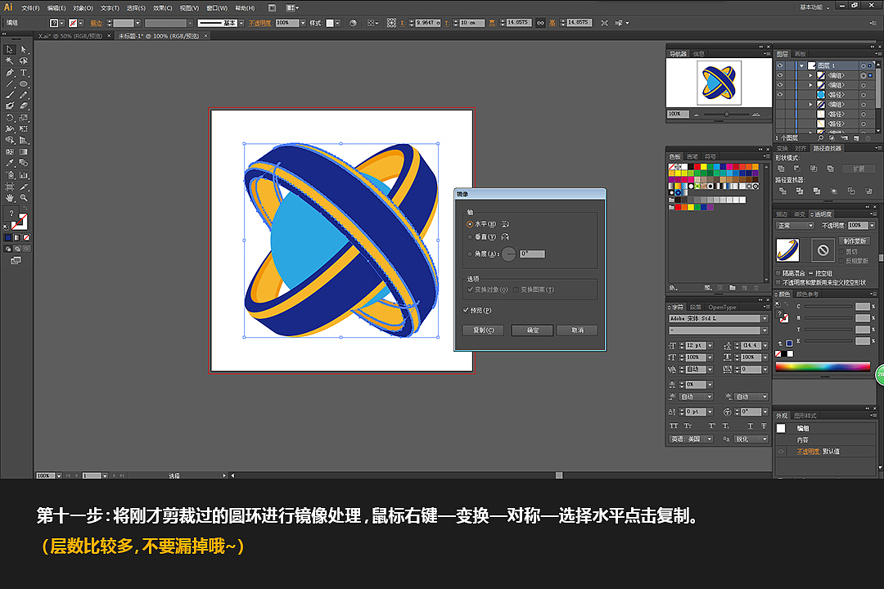Click the mirror angle input field
This screenshot has height=589, width=884.
click(x=532, y=254)
